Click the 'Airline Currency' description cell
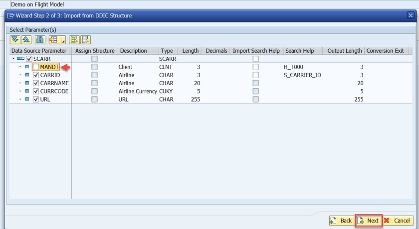 (138, 92)
